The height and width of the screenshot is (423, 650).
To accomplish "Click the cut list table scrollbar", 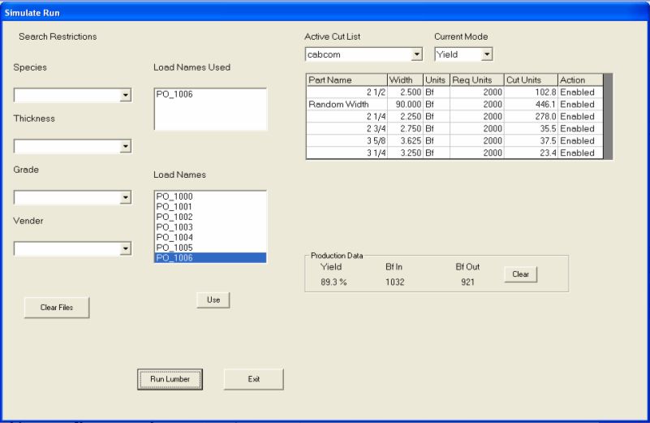I will 608,117.
